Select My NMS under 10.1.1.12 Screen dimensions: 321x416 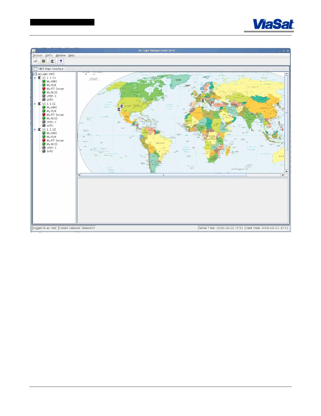click(52, 133)
